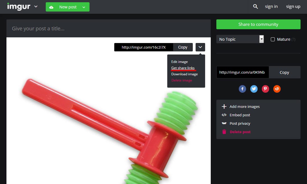Image resolution: width=307 pixels, height=184 pixels.
Task: Share post via Twitter icon
Action: pos(254,89)
